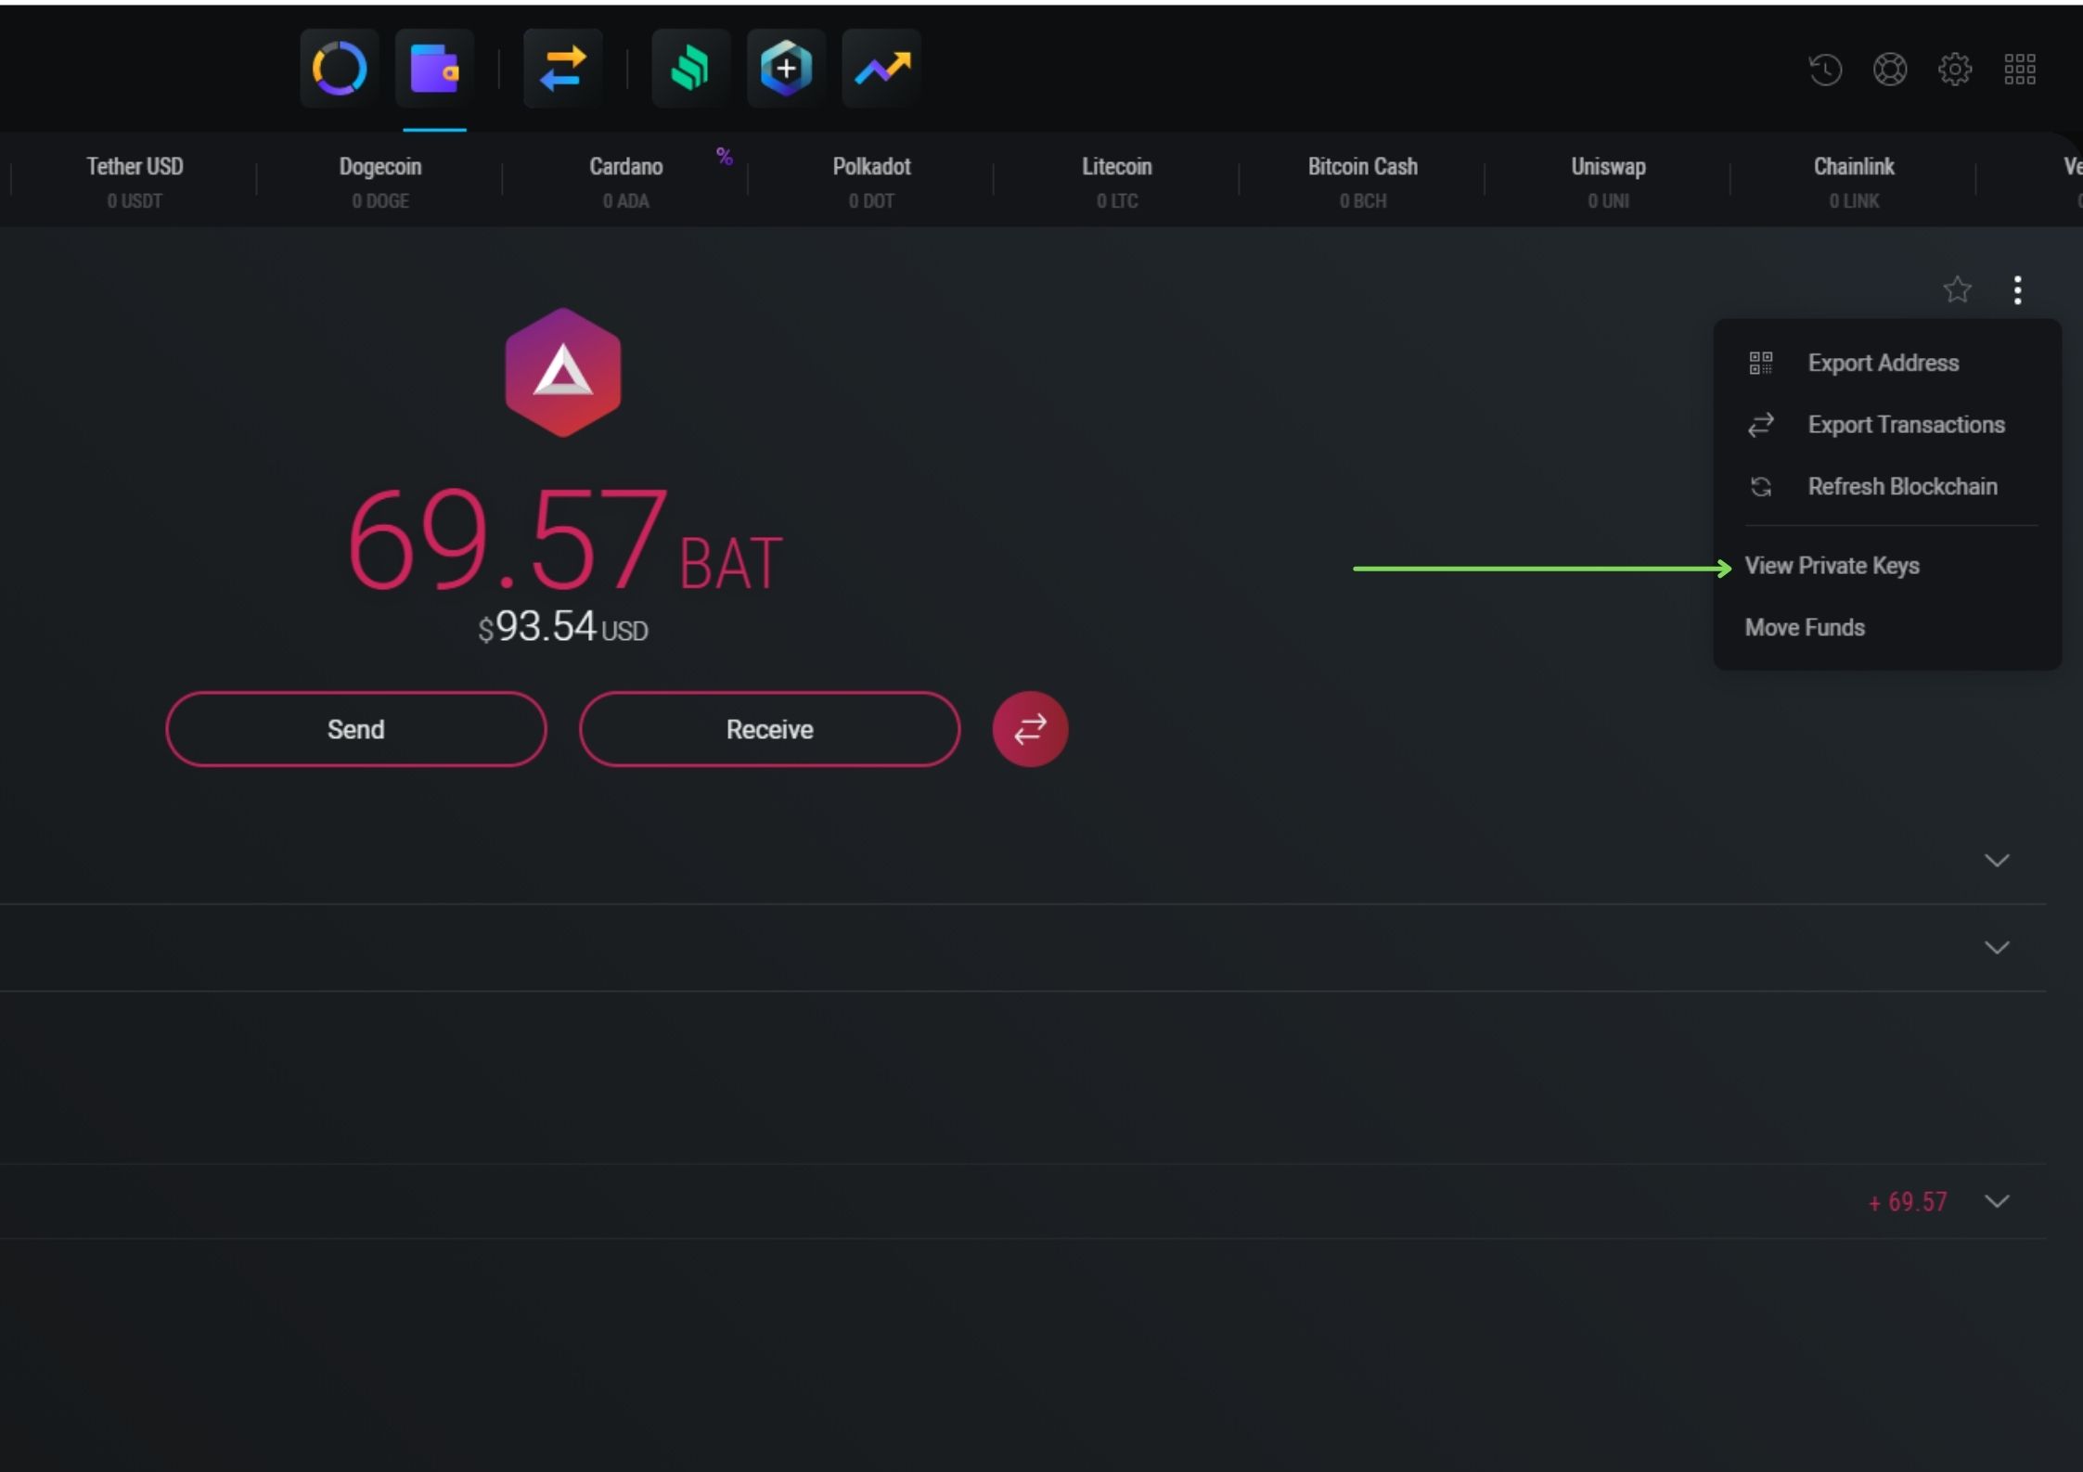Viewport: 2083px width, 1472px height.
Task: Click the 69.57 BAT balance
Action: click(x=565, y=541)
